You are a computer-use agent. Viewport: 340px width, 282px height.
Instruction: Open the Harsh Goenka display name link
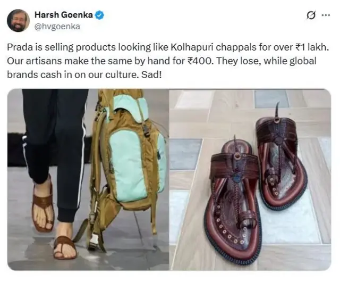[64, 15]
